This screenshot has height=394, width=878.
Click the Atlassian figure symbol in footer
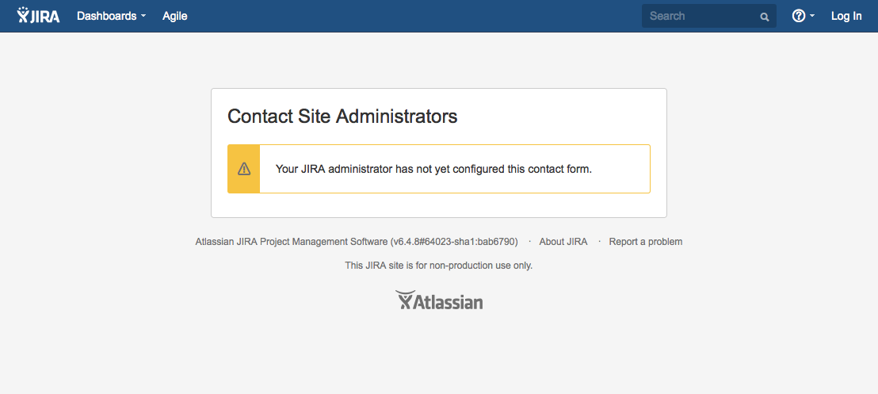[406, 300]
